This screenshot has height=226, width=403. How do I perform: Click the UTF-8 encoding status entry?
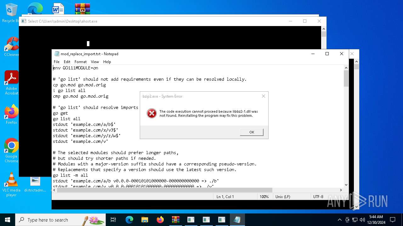click(318, 197)
